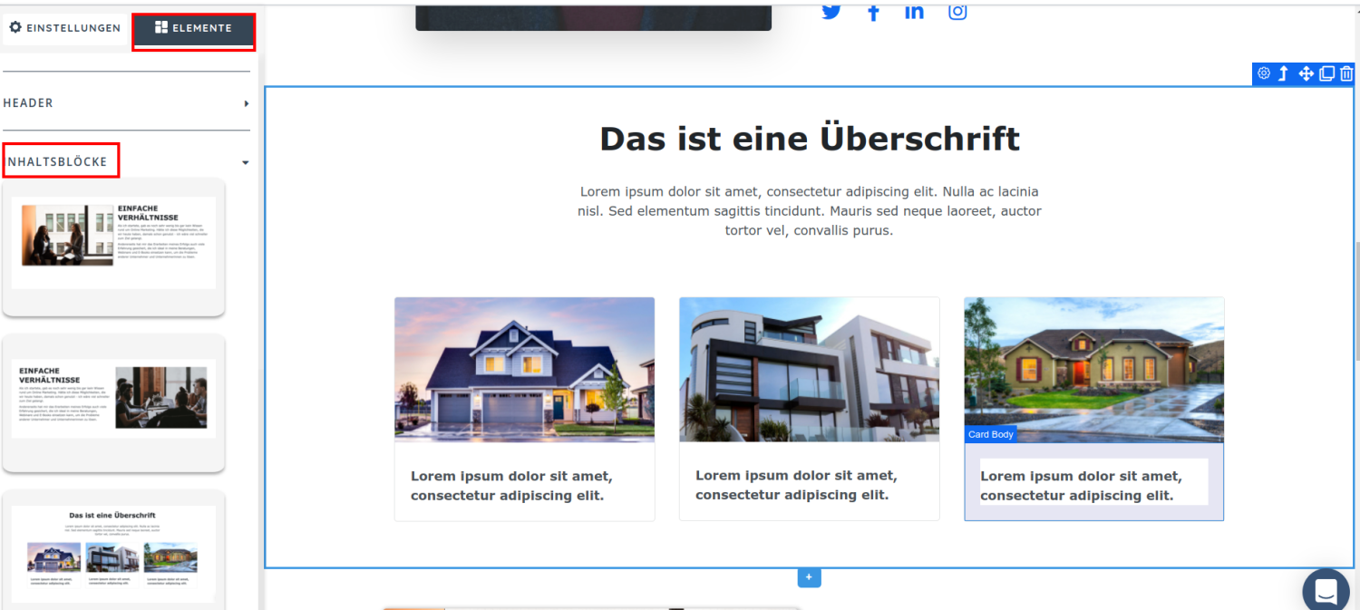Click the Facebook social icon

click(873, 12)
